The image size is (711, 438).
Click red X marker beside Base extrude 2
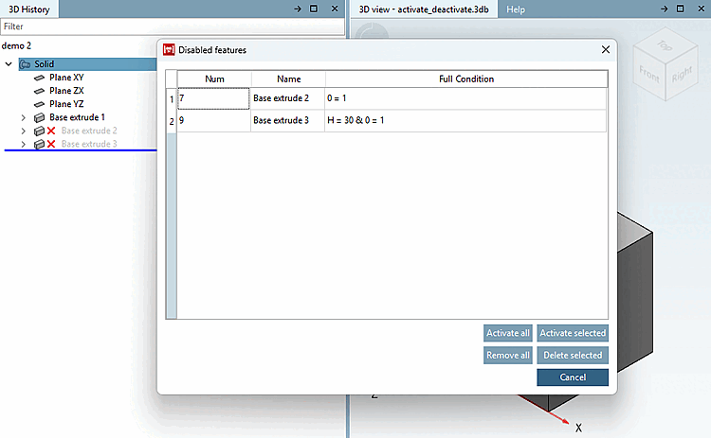[51, 131]
